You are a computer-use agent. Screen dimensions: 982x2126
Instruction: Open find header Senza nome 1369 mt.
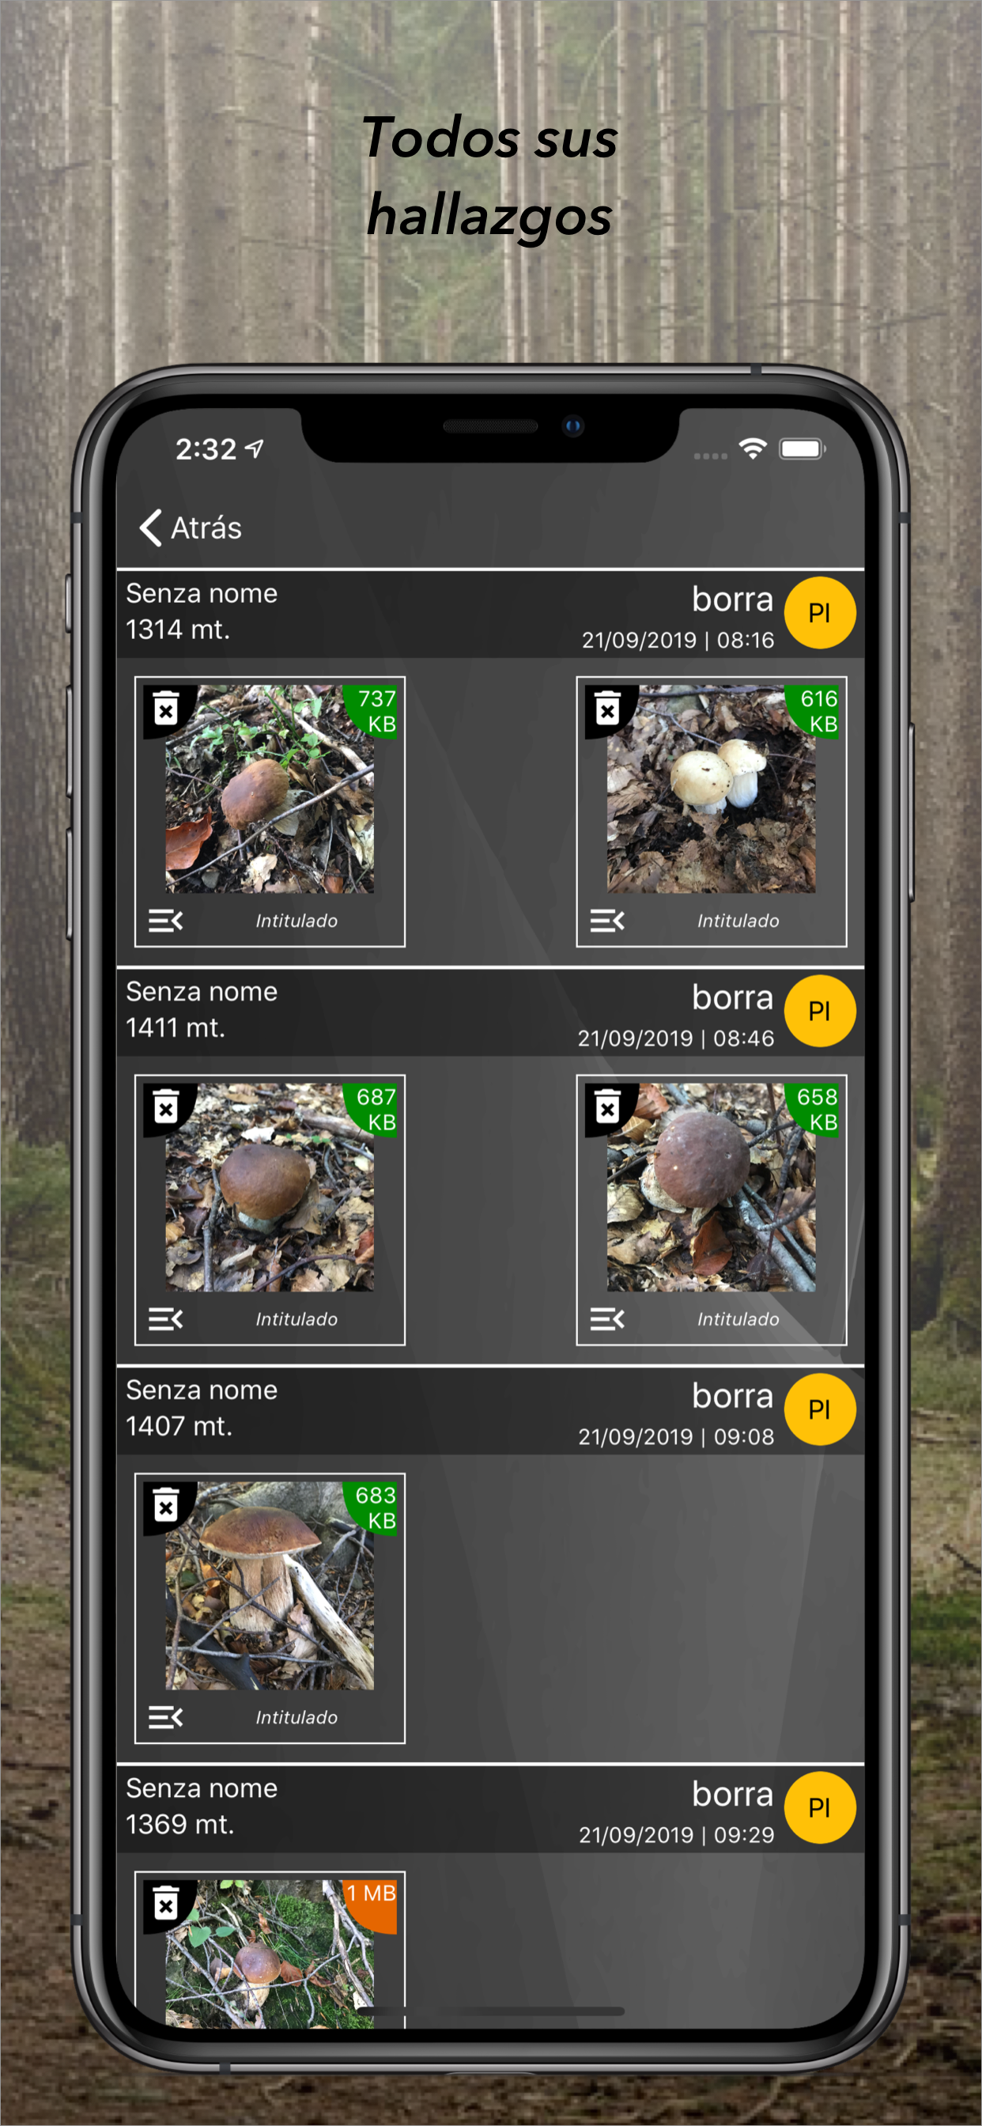click(x=490, y=1808)
